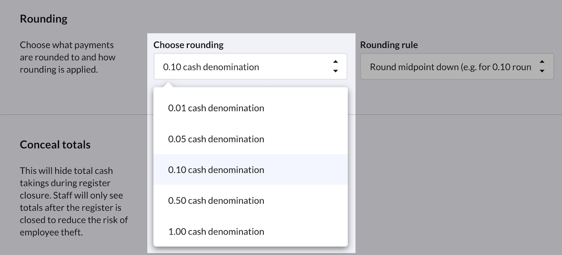Viewport: 562px width, 255px height.
Task: Choose 0.05 cash denomination from list
Action: [x=216, y=139]
